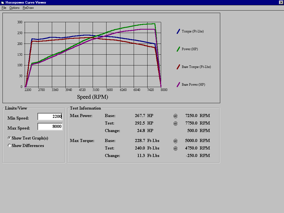284x213 pixels.
Task: Click the legend label "Base Power (HP)"
Action: tap(193, 85)
